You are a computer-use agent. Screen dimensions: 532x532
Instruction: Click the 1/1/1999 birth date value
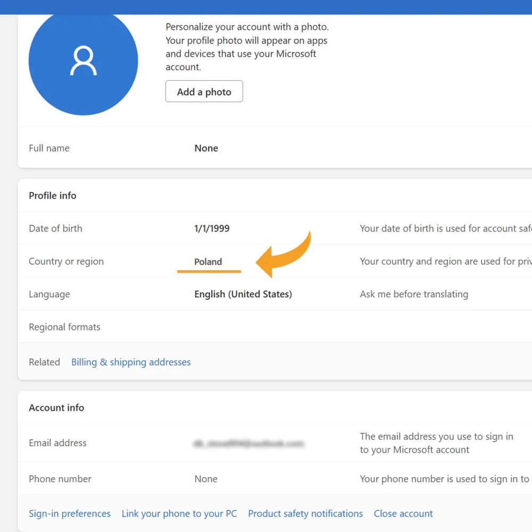click(212, 228)
